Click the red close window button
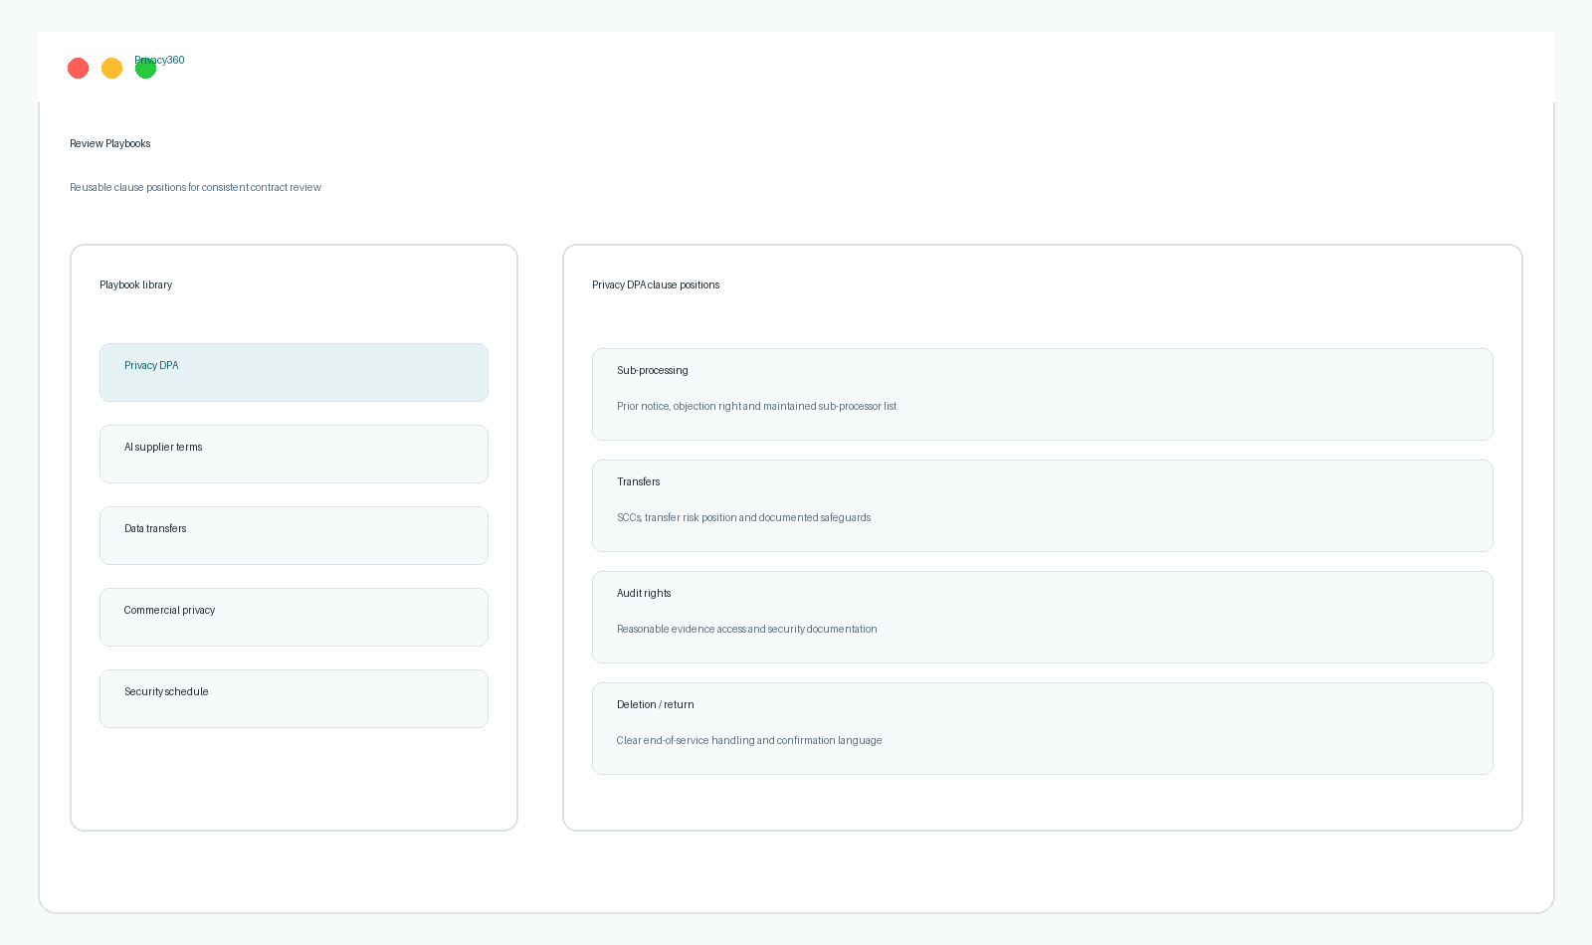 click(78, 68)
